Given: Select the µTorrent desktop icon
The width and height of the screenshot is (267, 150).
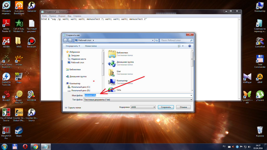Looking at the screenshot, I should (260, 95).
